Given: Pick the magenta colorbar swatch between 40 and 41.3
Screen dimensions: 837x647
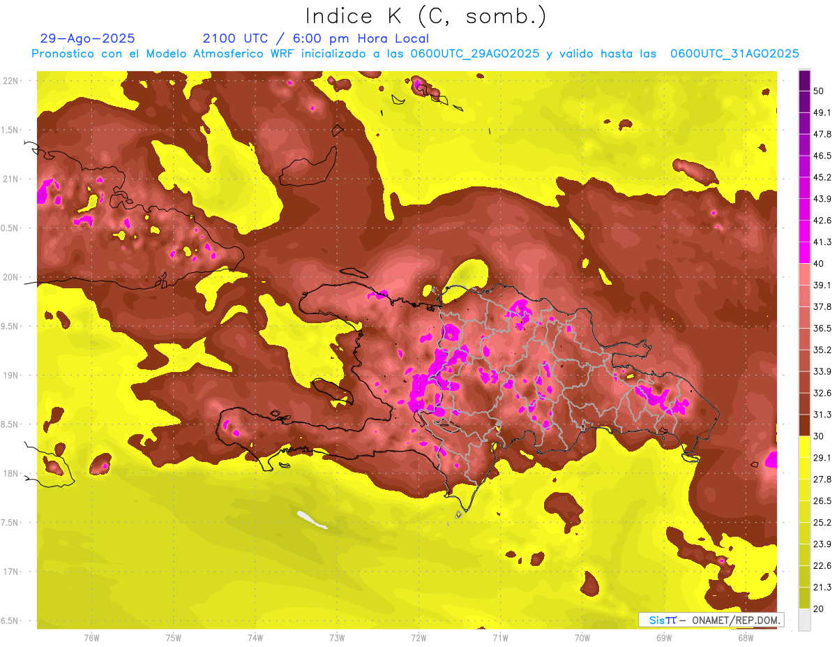Looking at the screenshot, I should [804, 253].
